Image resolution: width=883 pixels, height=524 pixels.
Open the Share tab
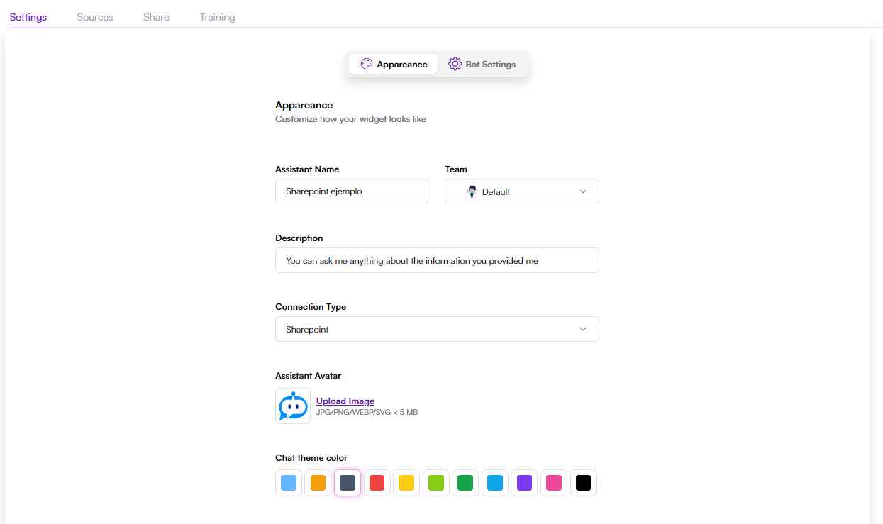[156, 17]
